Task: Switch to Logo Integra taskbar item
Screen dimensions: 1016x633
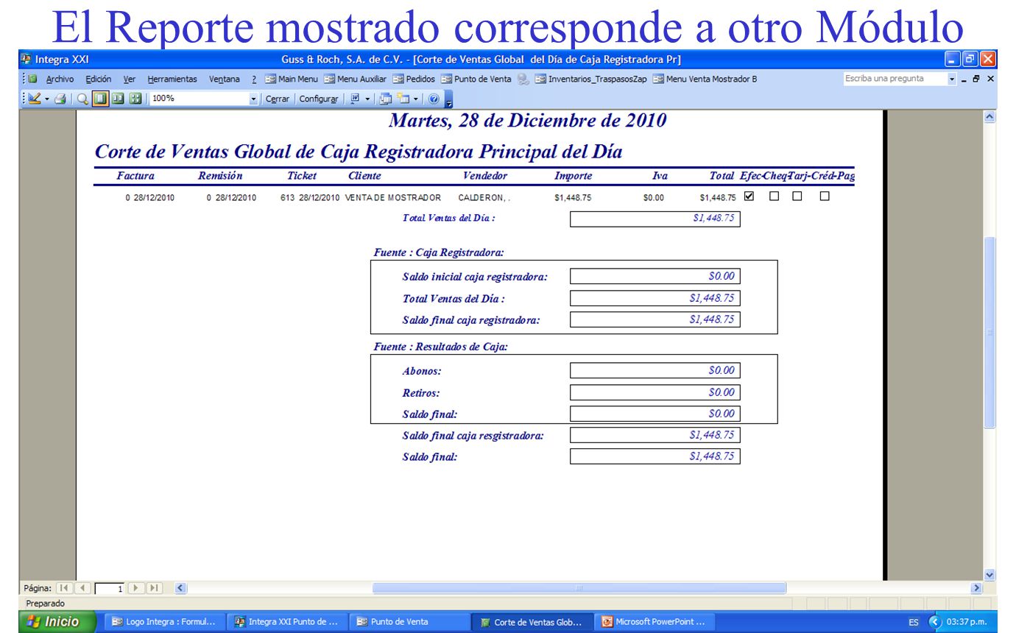Action: pyautogui.click(x=164, y=622)
